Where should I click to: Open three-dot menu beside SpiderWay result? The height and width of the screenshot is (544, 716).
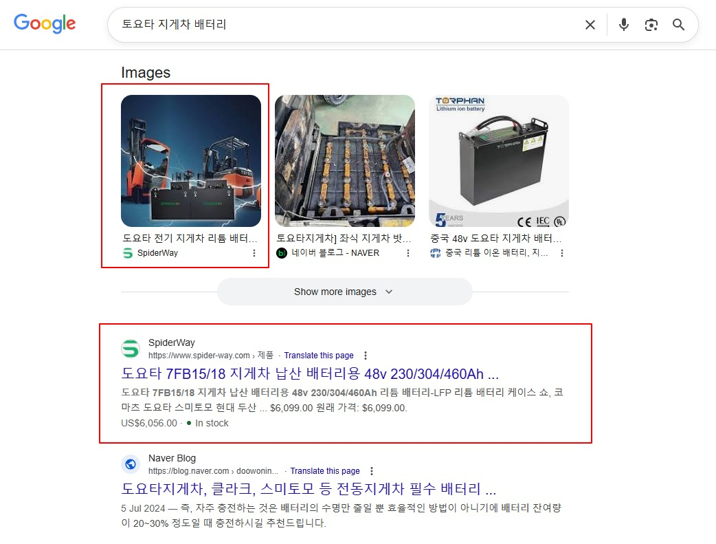[366, 356]
